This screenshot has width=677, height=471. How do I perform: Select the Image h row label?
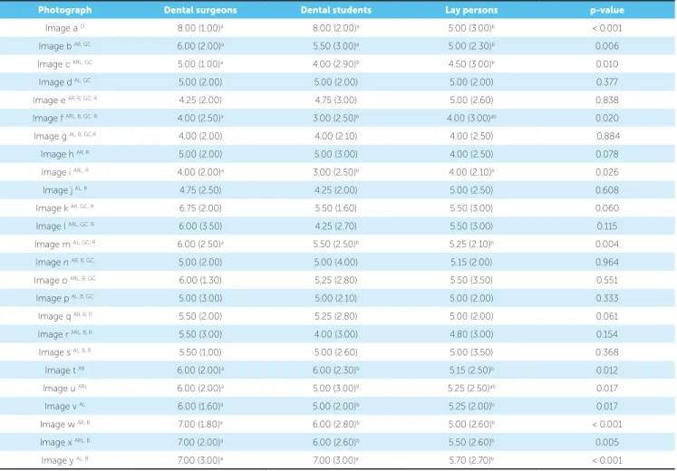[64, 154]
